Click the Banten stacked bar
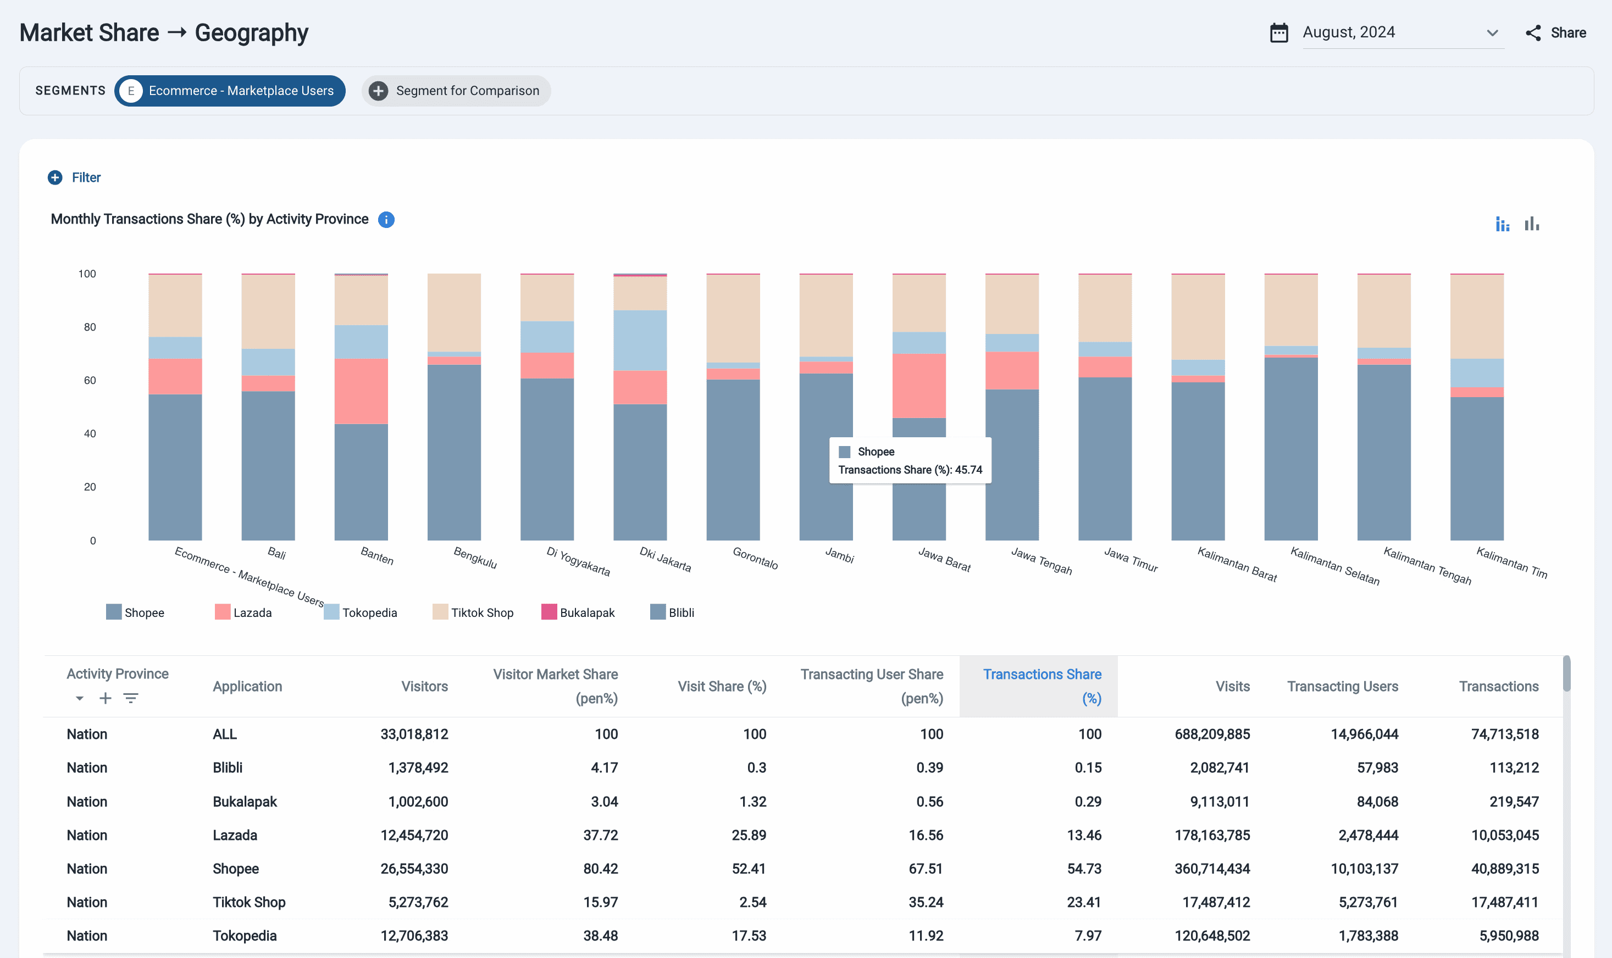Image resolution: width=1612 pixels, height=958 pixels. tap(361, 406)
